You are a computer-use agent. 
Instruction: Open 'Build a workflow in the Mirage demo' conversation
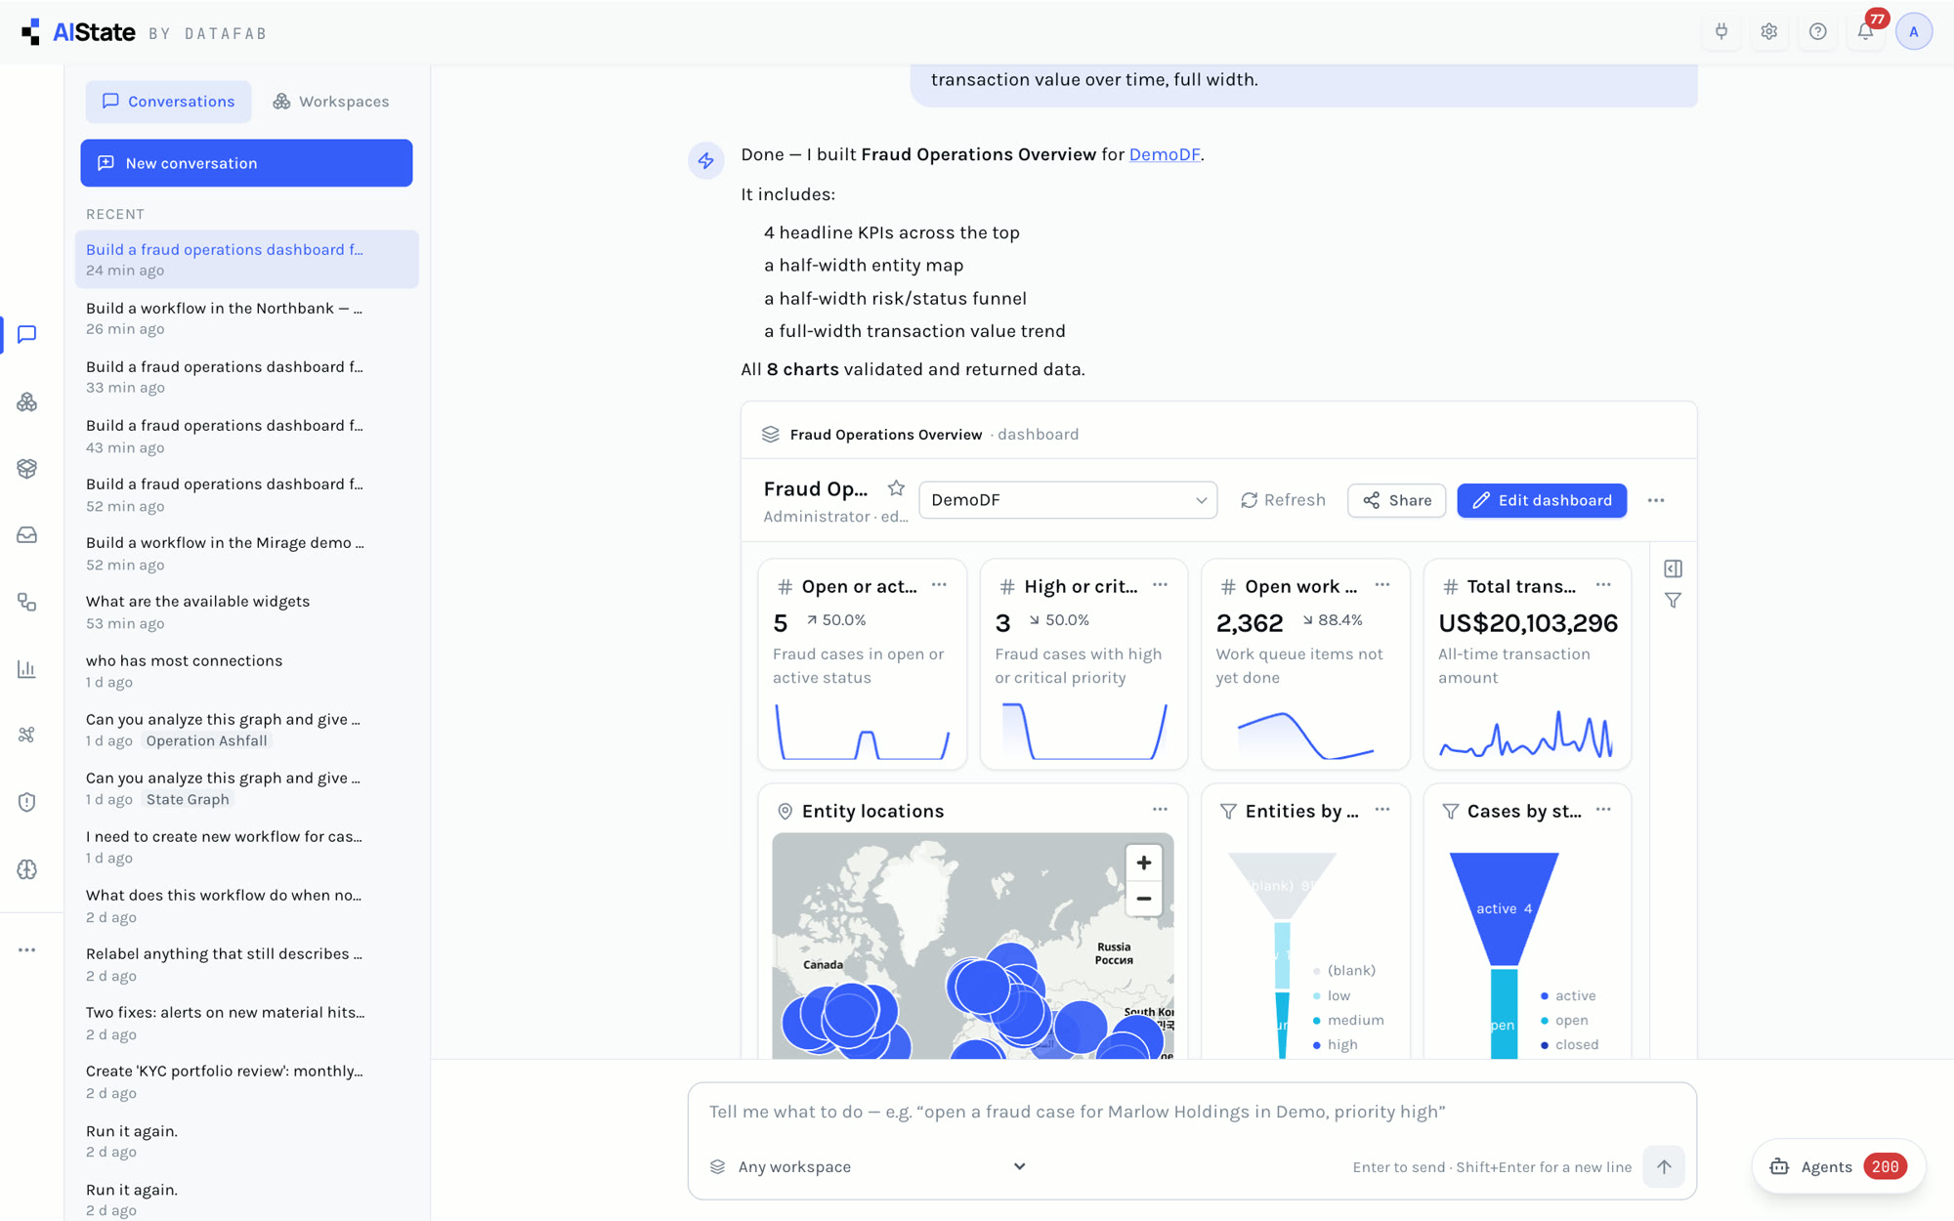click(x=246, y=553)
